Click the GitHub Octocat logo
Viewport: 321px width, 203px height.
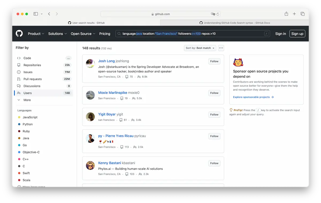pos(19,33)
